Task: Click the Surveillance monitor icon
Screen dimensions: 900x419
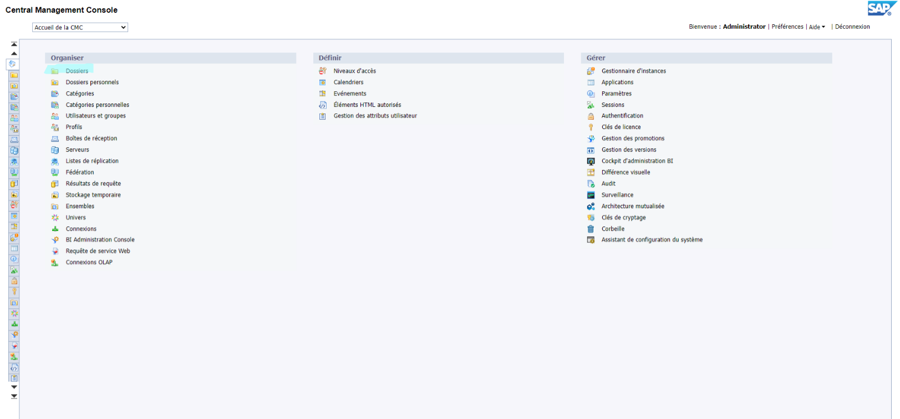Action: (591, 195)
